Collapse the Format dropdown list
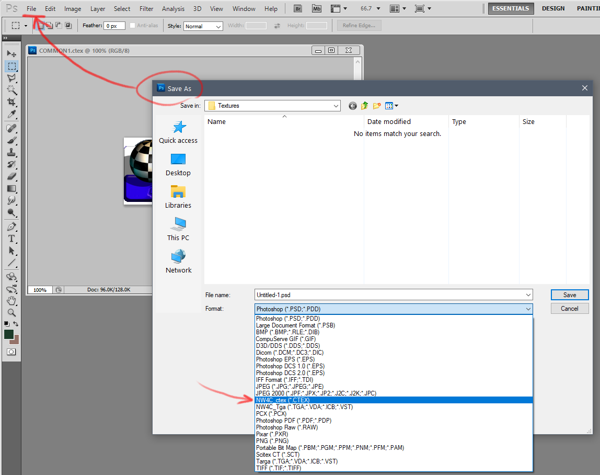The height and width of the screenshot is (475, 600). click(528, 309)
